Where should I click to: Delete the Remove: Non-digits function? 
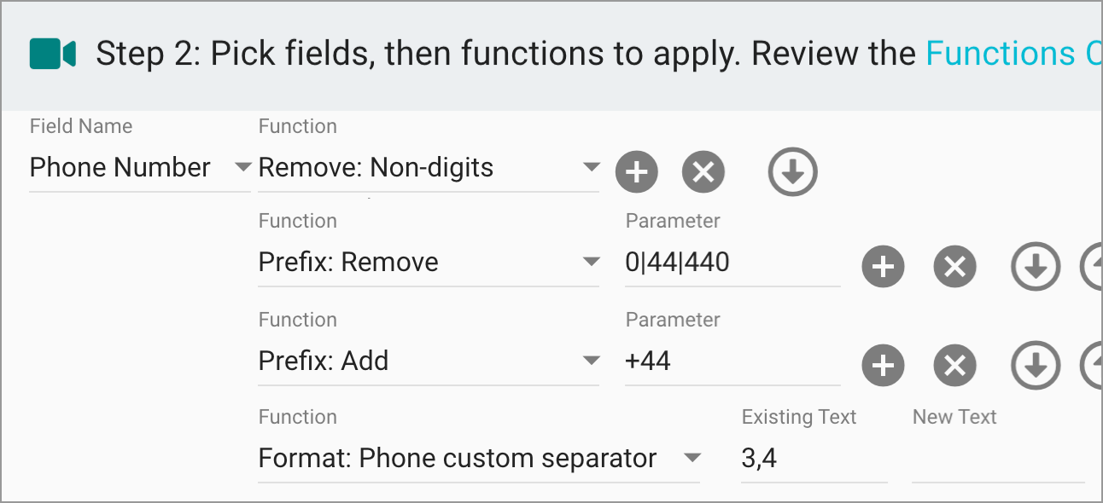[703, 171]
